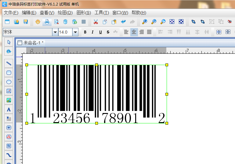The image size is (235, 164).
Task: Toggle the grid display icon
Action: click(x=84, y=22)
